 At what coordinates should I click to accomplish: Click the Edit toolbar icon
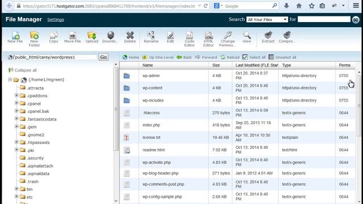[x=170, y=37]
